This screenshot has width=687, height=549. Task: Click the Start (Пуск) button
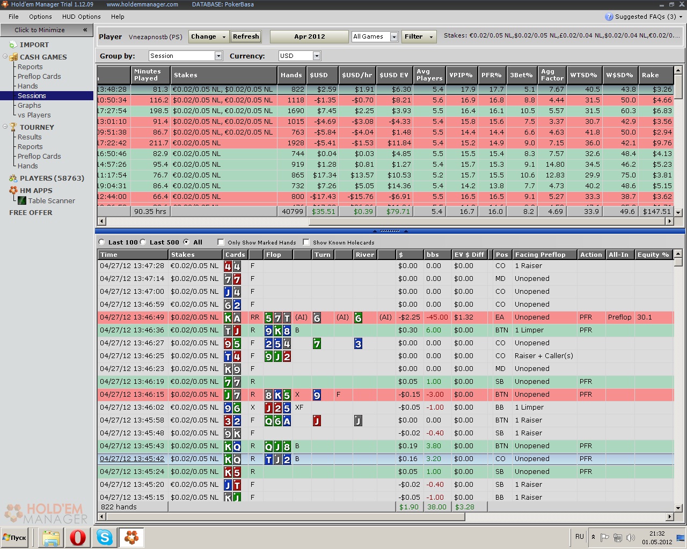coord(15,537)
